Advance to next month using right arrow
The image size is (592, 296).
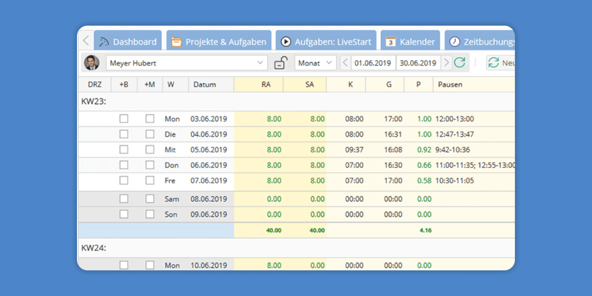tap(446, 63)
